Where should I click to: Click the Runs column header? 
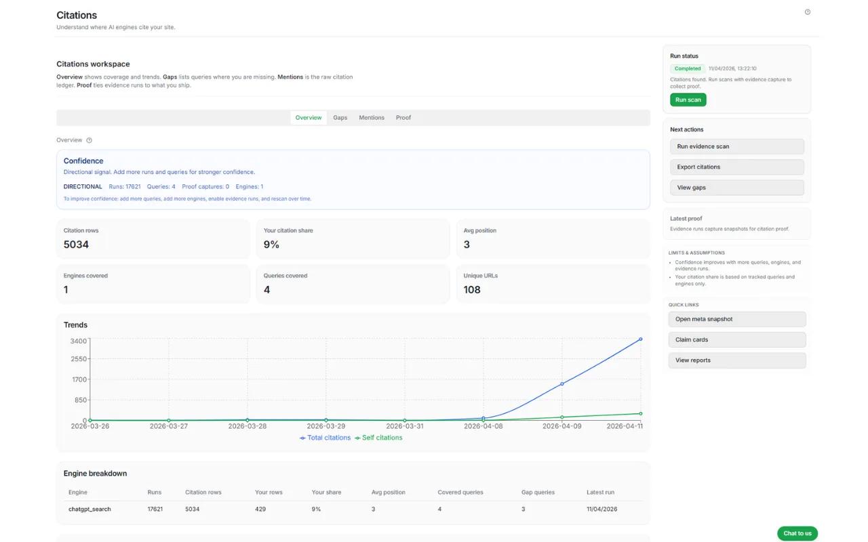pyautogui.click(x=155, y=493)
